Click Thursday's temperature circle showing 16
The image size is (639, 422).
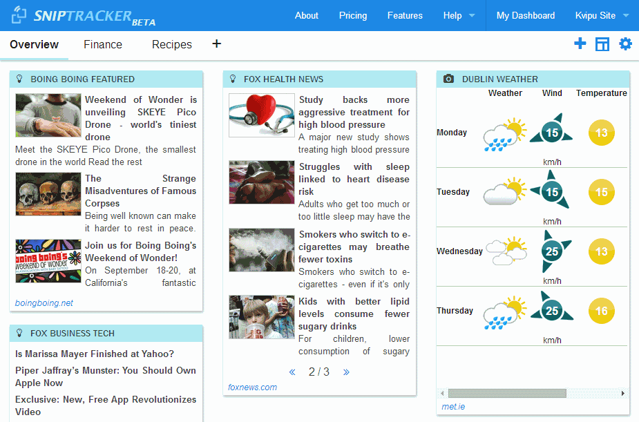[602, 311]
